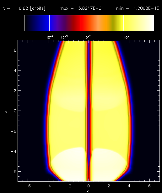Screen dimensions: 162x193
Task: Click the dark blue central column in the plot
Action: pyautogui.click(x=89, y=111)
